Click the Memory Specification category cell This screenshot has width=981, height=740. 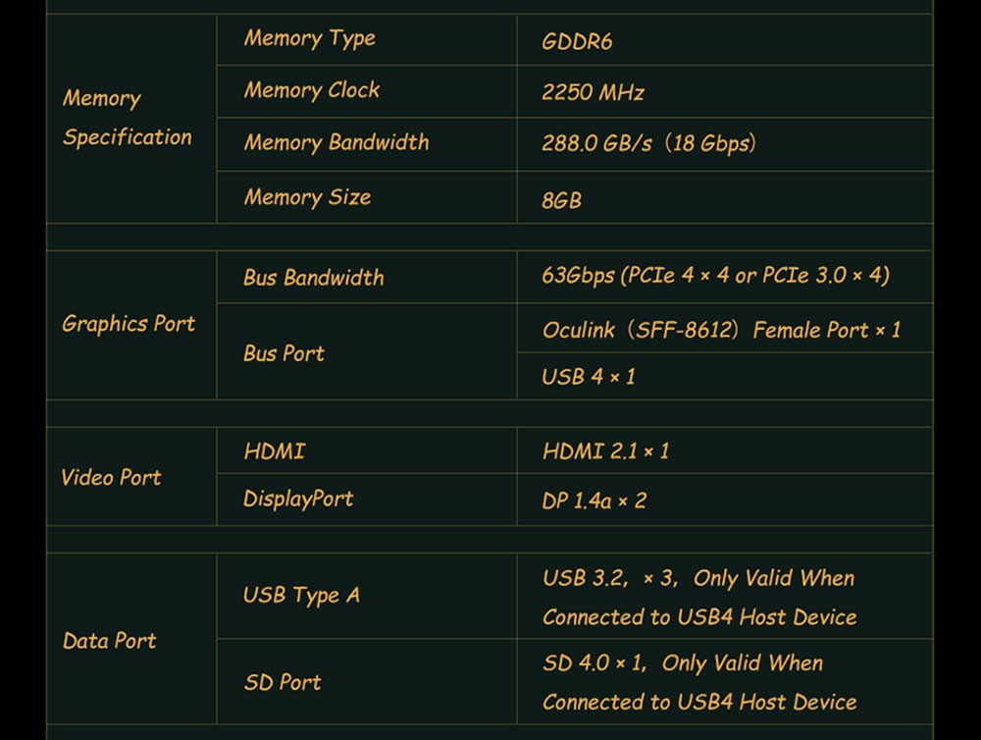point(128,118)
